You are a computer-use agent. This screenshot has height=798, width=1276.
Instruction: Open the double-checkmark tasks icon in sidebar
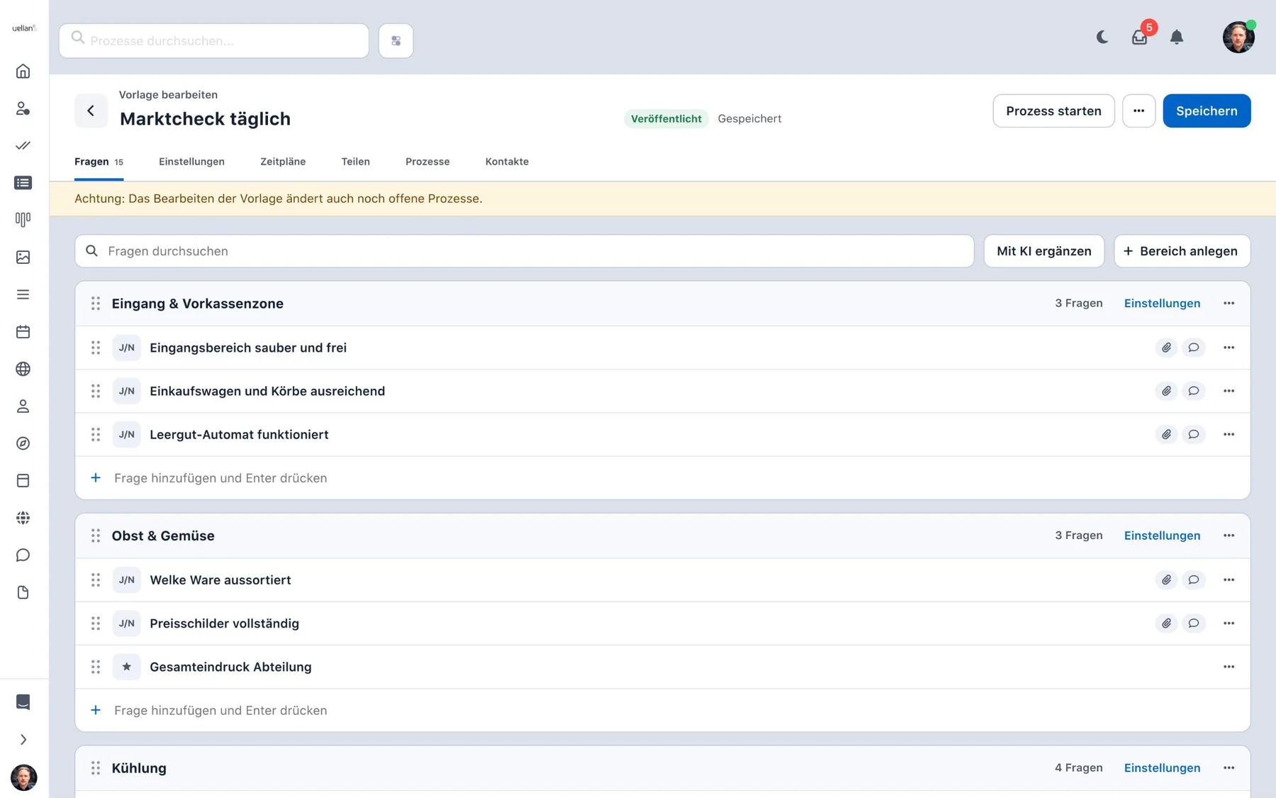tap(23, 145)
